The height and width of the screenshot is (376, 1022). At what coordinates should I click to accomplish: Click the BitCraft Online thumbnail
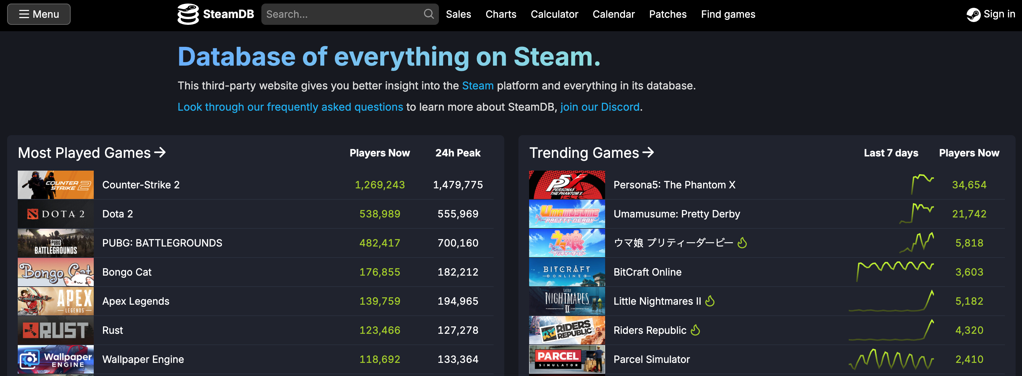pos(567,272)
